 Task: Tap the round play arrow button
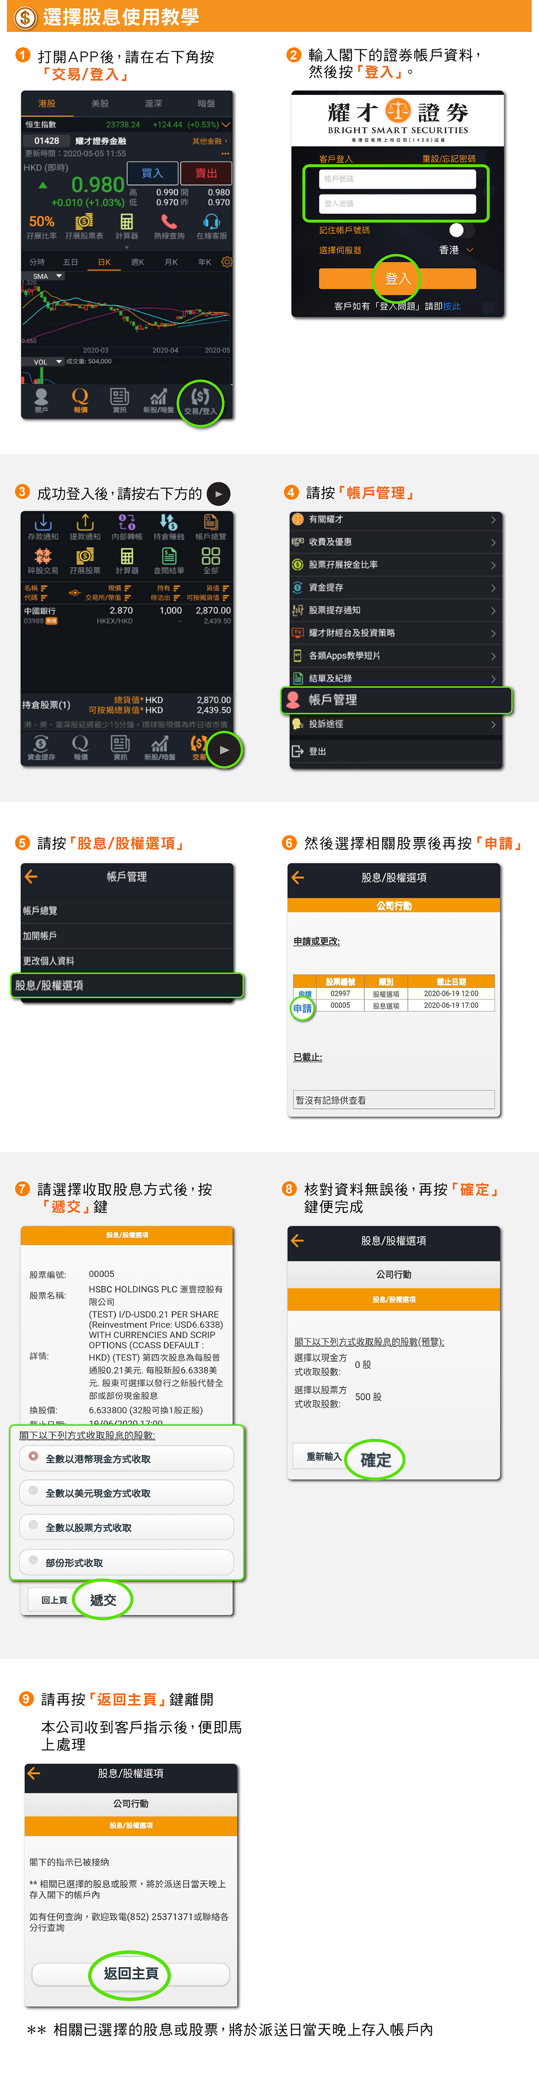(x=224, y=750)
